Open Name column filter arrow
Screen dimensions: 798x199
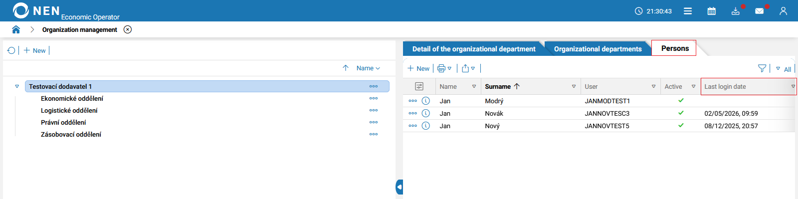click(474, 86)
